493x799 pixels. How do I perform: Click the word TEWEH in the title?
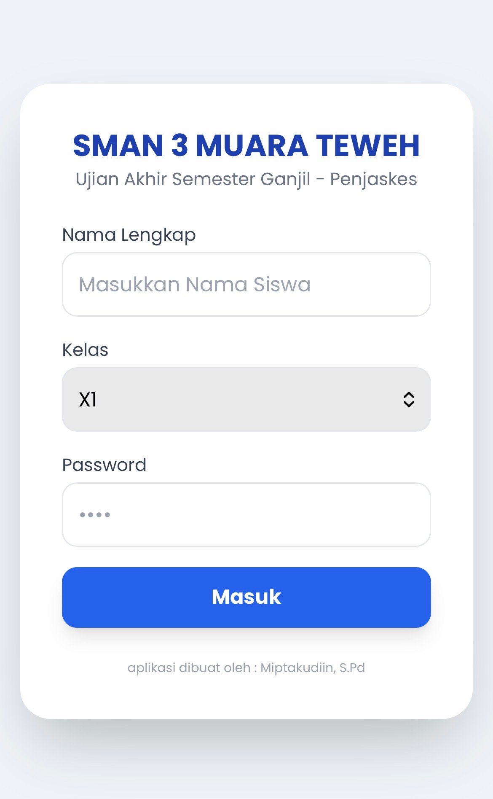coord(367,145)
